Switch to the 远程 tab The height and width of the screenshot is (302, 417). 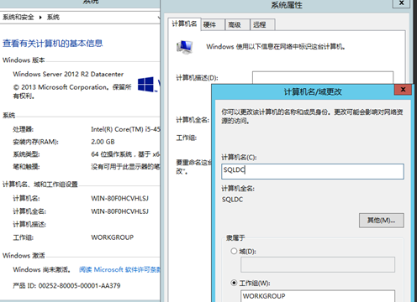262,24
